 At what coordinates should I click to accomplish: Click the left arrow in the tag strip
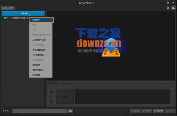pos(51,97)
